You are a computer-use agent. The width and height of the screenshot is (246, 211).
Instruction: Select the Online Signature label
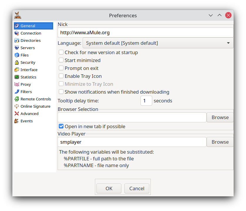pos(36,106)
